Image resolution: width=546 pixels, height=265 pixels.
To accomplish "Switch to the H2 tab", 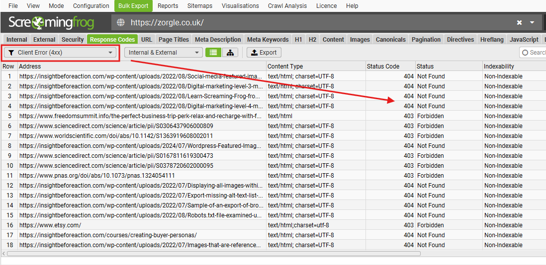I will point(312,39).
